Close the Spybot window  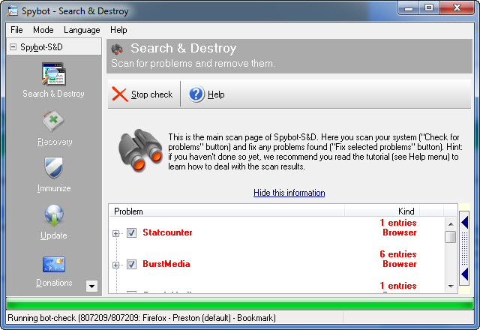click(457, 8)
